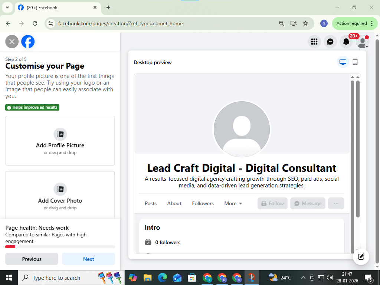
Task: Click the Add Profile Picture camera icon
Action: coord(60,134)
